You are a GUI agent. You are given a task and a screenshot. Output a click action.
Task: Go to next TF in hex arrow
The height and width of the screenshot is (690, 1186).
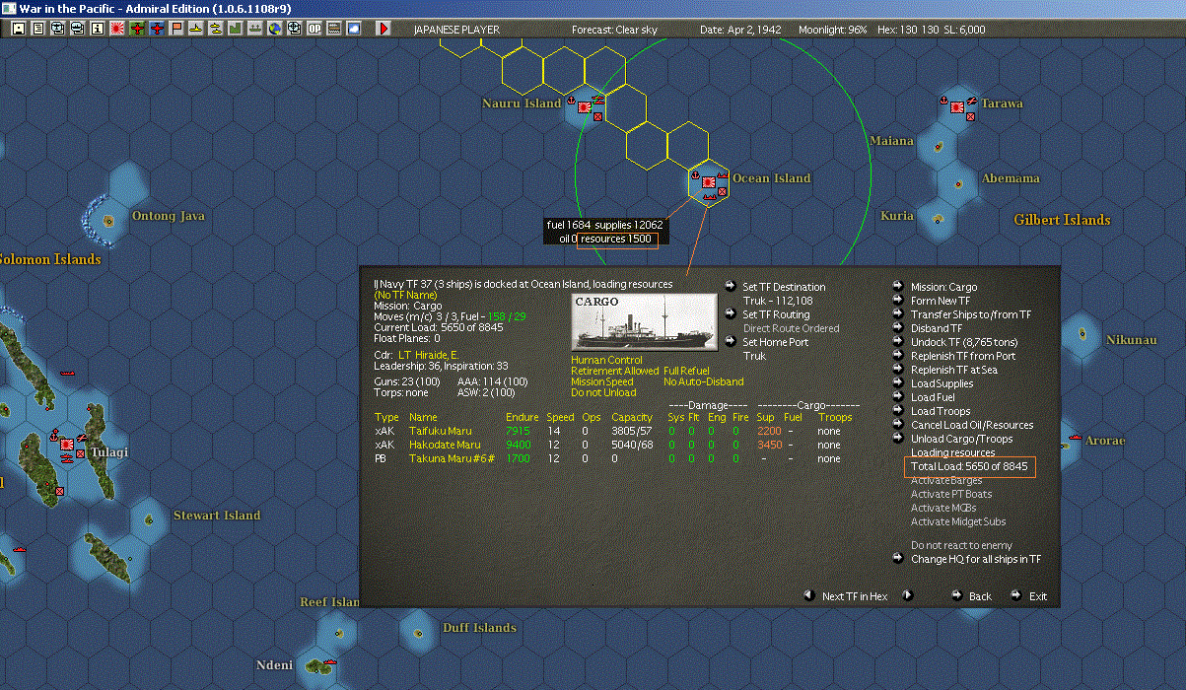[x=908, y=595]
